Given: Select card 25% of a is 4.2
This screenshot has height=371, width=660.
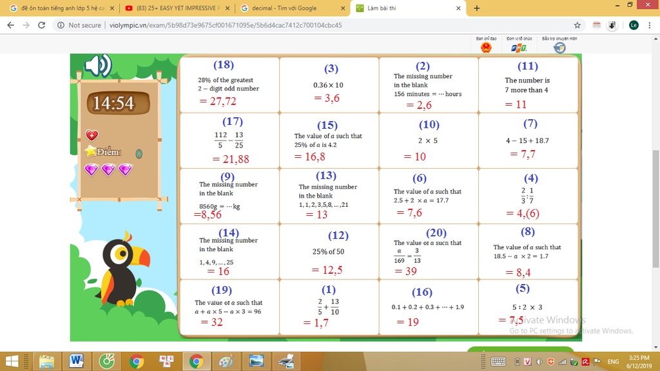Looking at the screenshot, I should 329,140.
